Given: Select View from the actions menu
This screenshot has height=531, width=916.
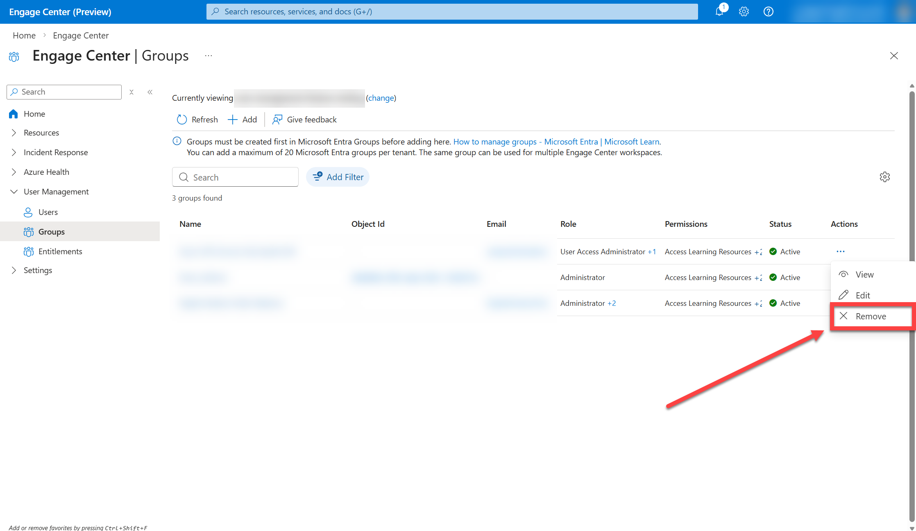Looking at the screenshot, I should [873, 275].
